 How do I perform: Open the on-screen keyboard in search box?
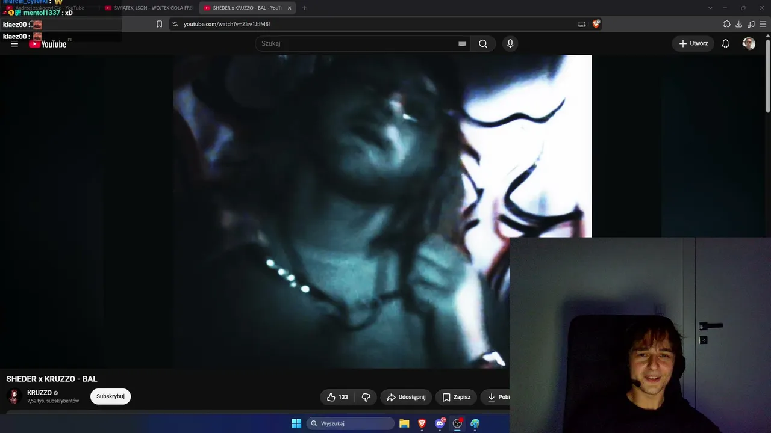pos(462,44)
